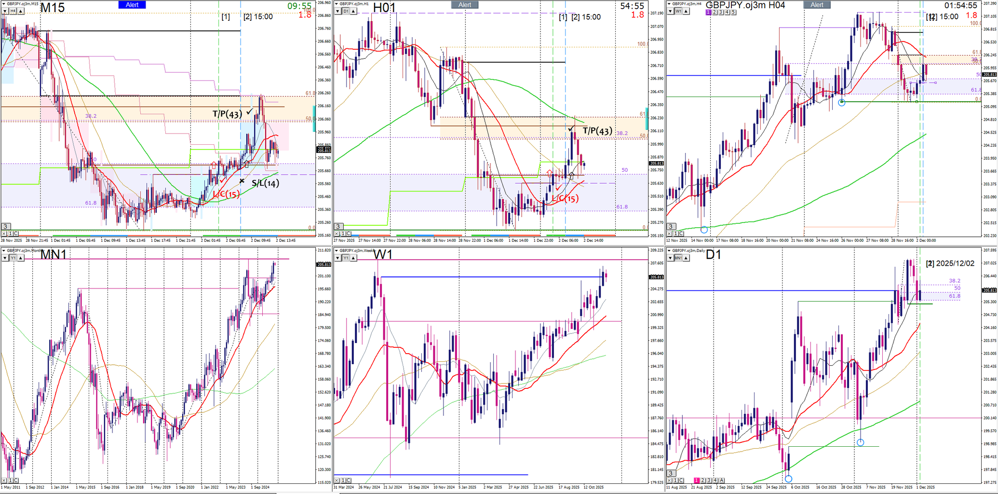Viewport: 998px width, 494px height.
Task: Click the 2025/12/02 date label on D1 chart
Action: [x=955, y=263]
